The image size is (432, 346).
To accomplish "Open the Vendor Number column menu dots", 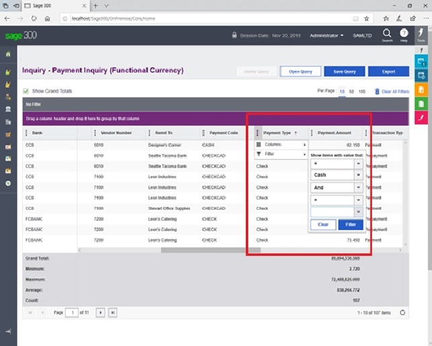I will coord(95,133).
